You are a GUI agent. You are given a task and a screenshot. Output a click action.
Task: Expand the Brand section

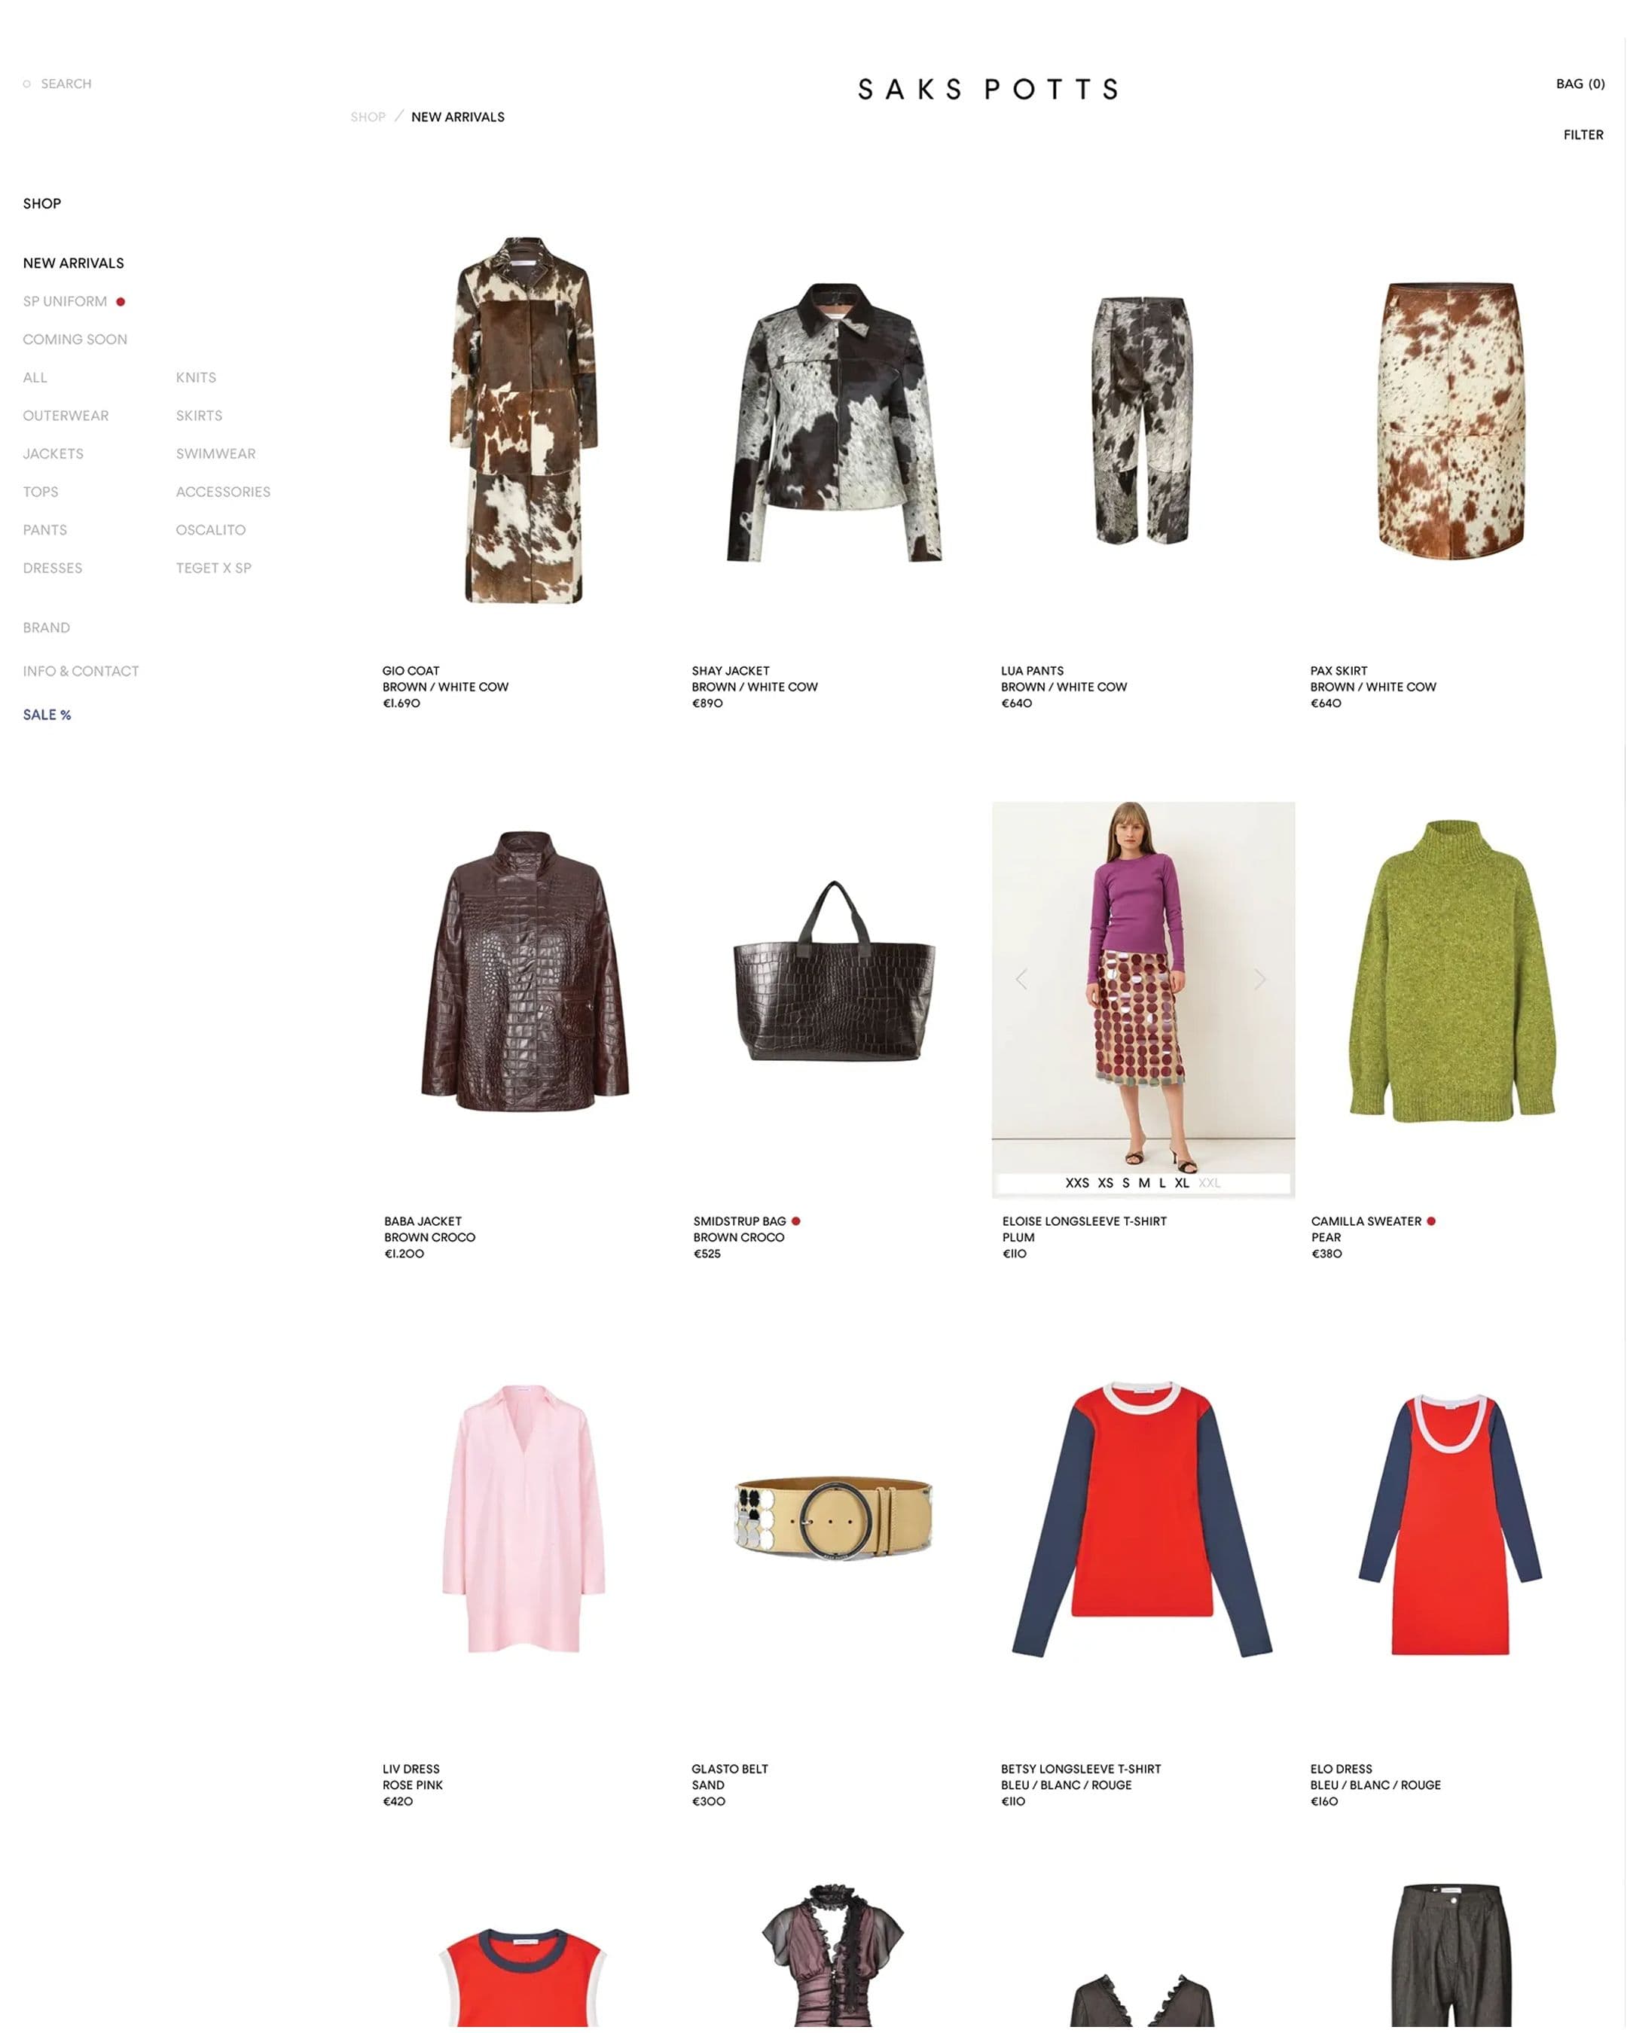tap(46, 628)
